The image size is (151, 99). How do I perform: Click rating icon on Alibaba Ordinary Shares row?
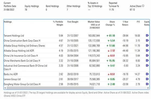[147, 45]
